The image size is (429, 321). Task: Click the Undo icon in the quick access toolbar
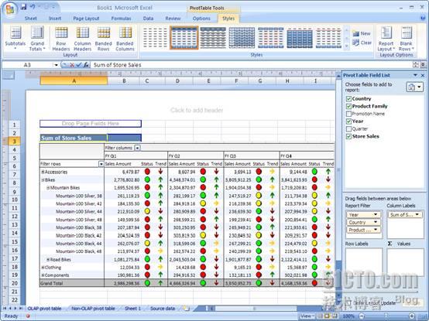point(33,6)
